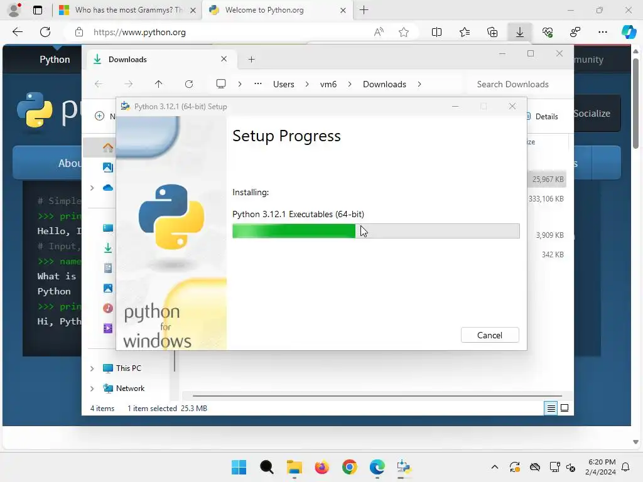Select Home in File Explorer sidebar
643x482 pixels.
pos(108,147)
